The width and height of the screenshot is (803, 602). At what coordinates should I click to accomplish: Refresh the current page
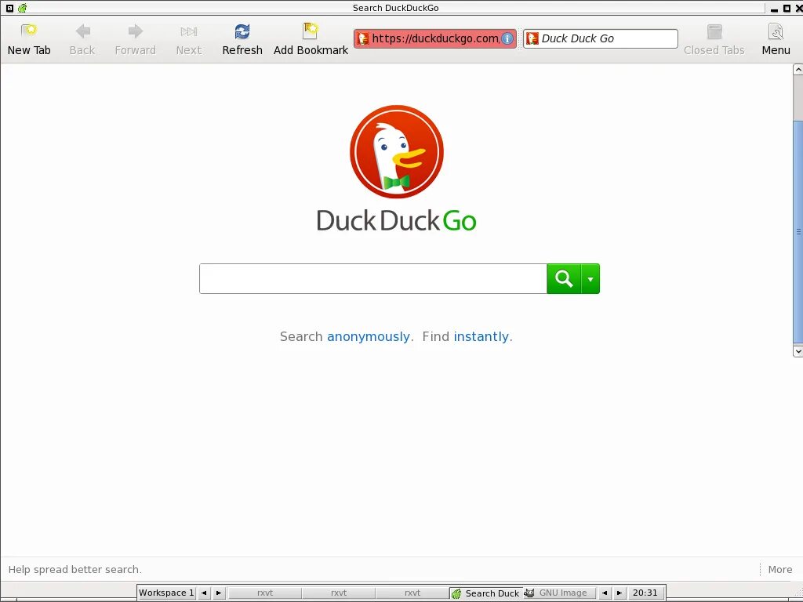tap(242, 39)
